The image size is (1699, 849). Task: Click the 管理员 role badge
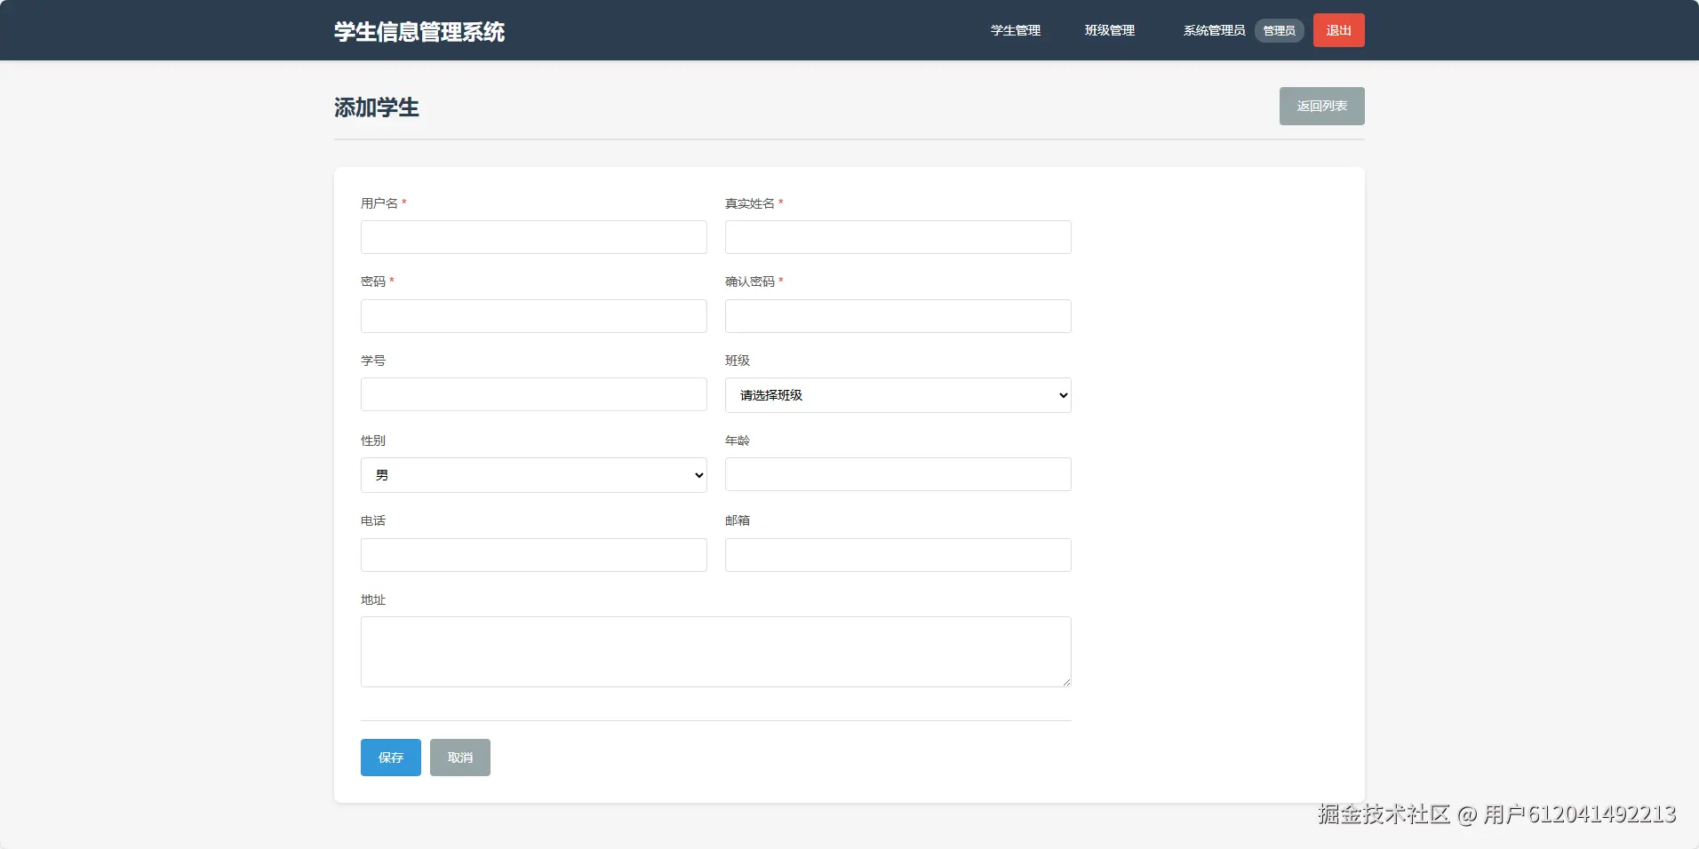coord(1278,29)
